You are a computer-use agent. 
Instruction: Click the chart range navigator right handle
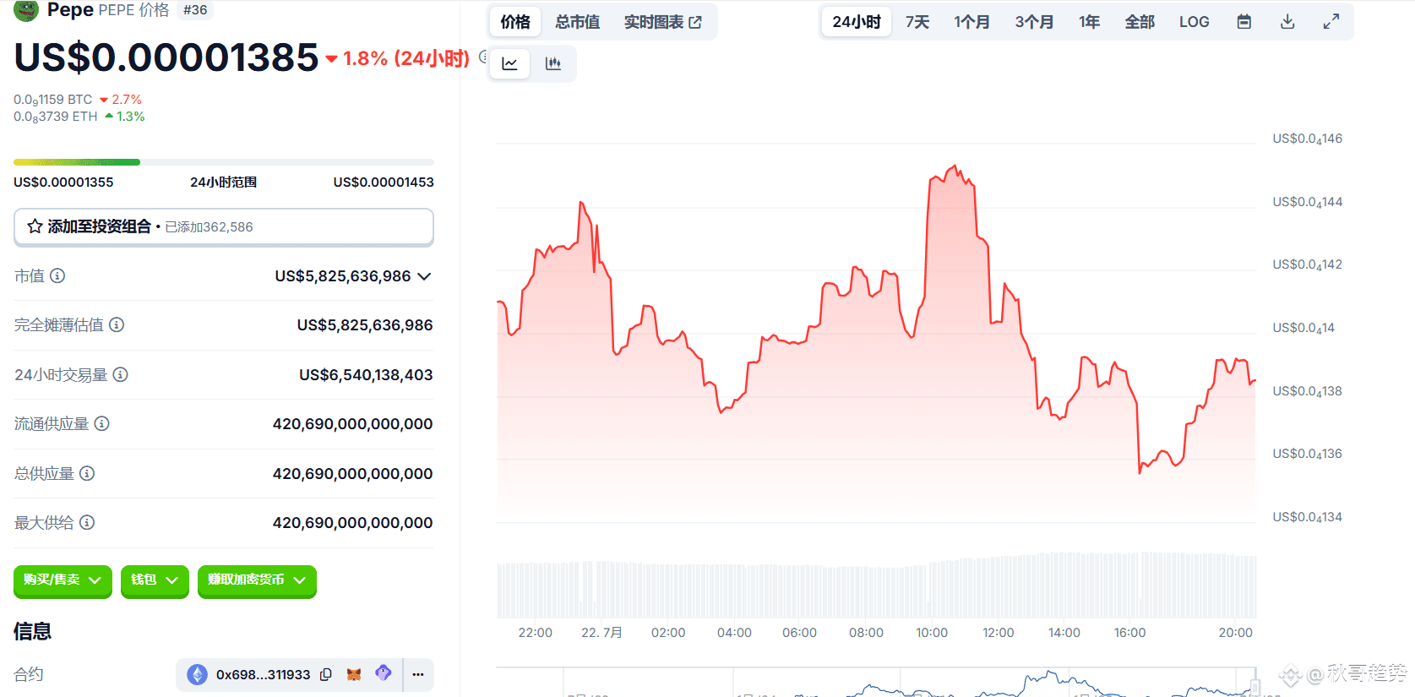point(1254,687)
